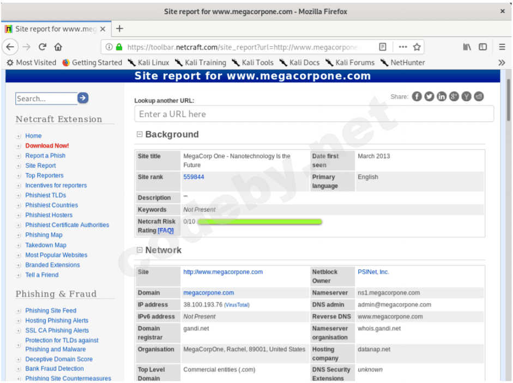
Task: Expand bullet next to Report a Phish
Action: point(19,156)
